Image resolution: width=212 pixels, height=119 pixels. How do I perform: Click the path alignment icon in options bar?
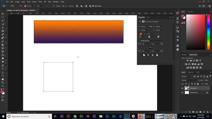(81, 6)
